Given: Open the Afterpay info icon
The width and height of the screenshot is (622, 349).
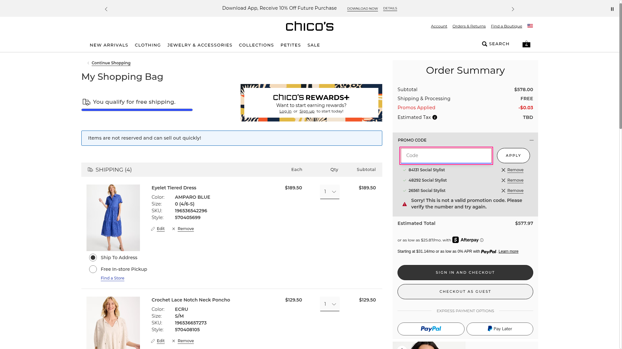Looking at the screenshot, I should (482, 240).
